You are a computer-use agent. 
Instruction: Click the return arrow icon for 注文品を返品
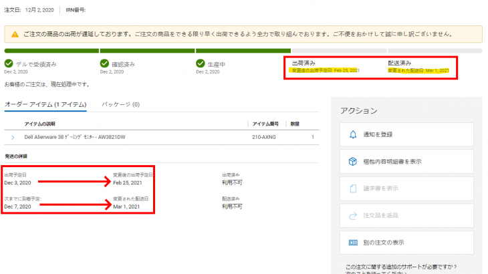pyautogui.click(x=354, y=215)
